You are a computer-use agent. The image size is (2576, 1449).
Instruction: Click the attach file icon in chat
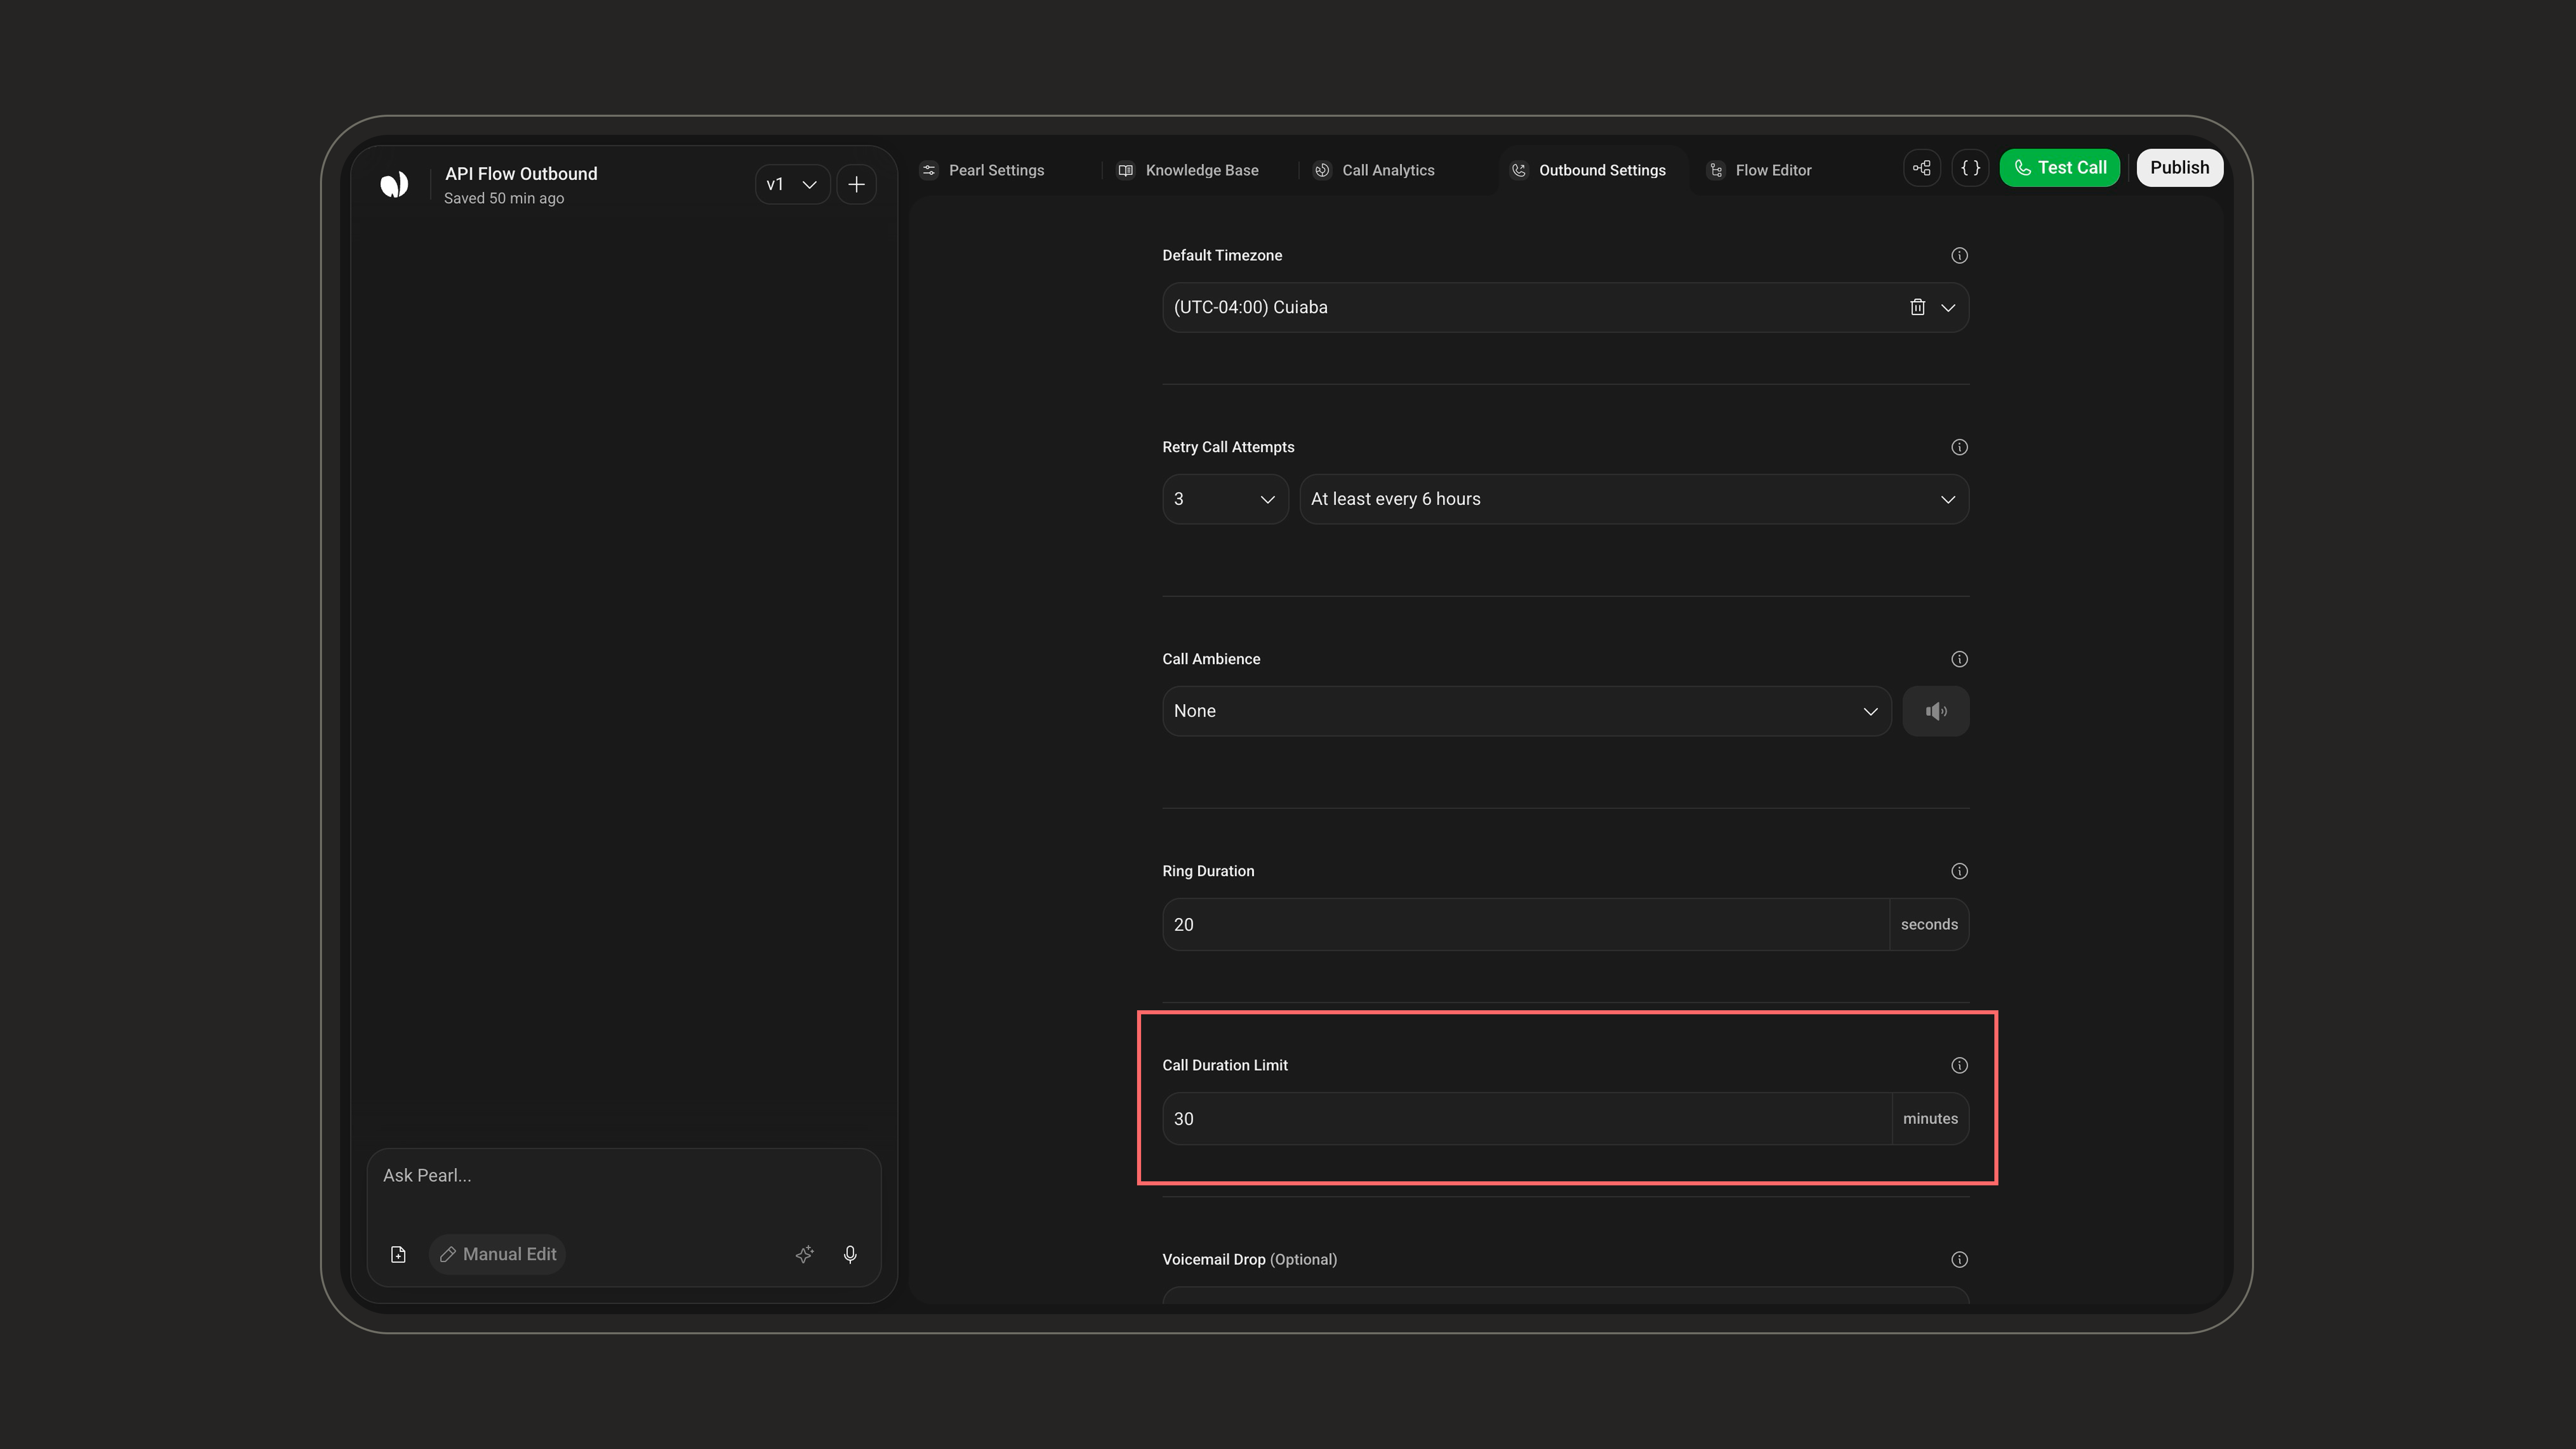point(398,1254)
